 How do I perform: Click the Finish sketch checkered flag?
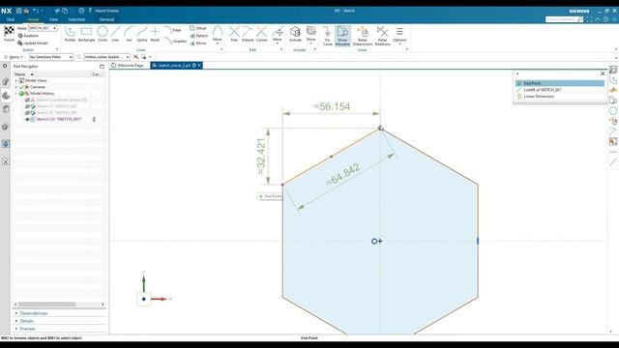click(9, 34)
